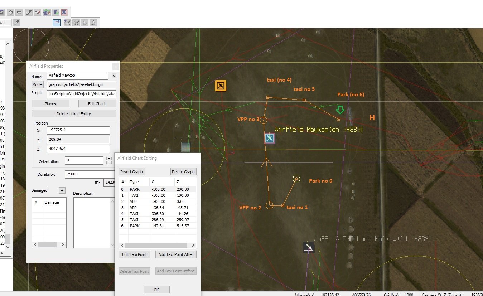Click the minus icon in the top toolbar
Viewport: 483px width, 296px height.
click(x=19, y=13)
